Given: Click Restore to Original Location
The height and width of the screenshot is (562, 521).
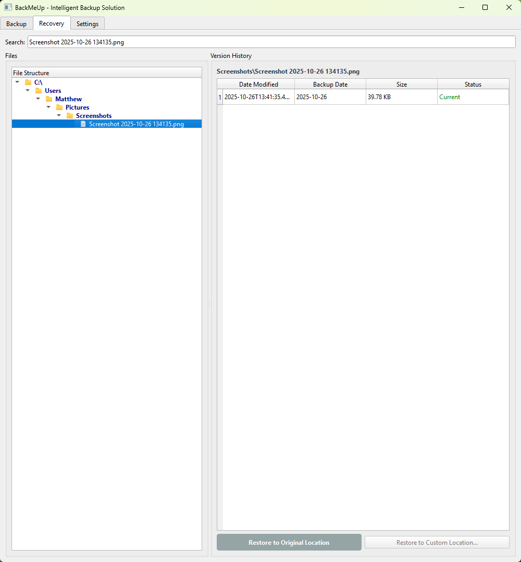Looking at the screenshot, I should point(289,542).
